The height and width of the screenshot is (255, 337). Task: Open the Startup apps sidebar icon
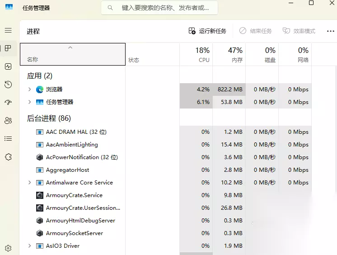coord(8,103)
